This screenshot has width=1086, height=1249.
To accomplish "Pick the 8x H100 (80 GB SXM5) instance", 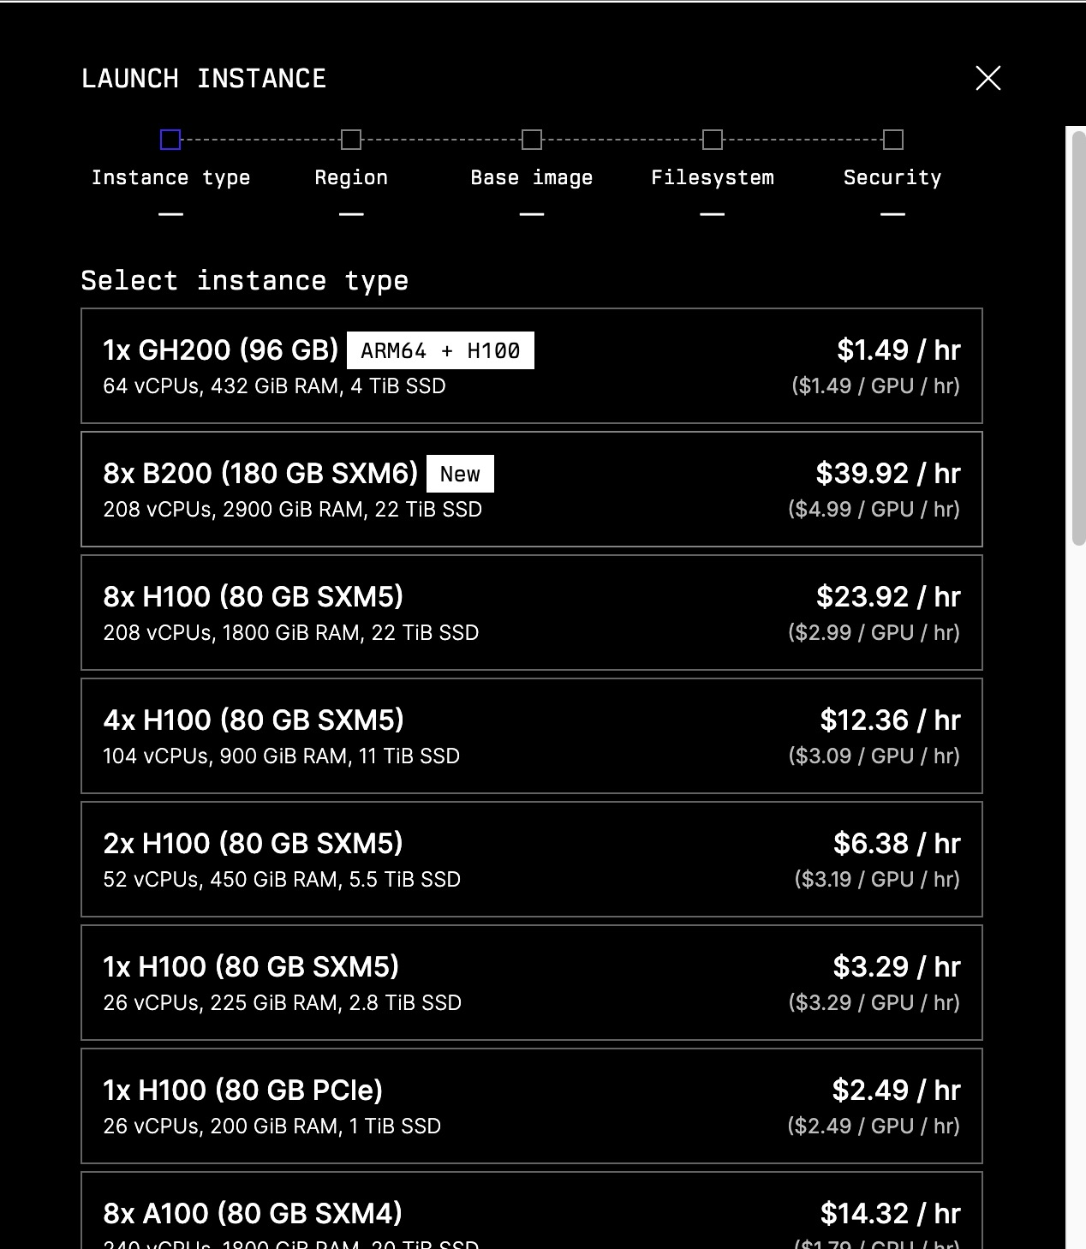I will [531, 613].
